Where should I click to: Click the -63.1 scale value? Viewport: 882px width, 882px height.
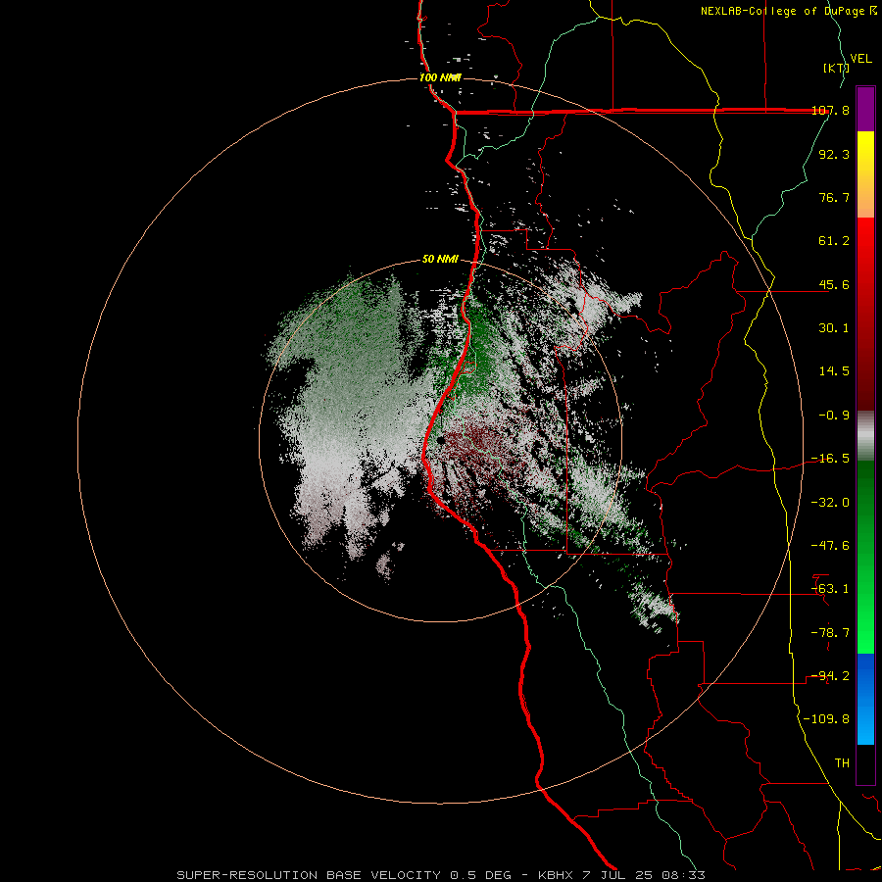830,589
